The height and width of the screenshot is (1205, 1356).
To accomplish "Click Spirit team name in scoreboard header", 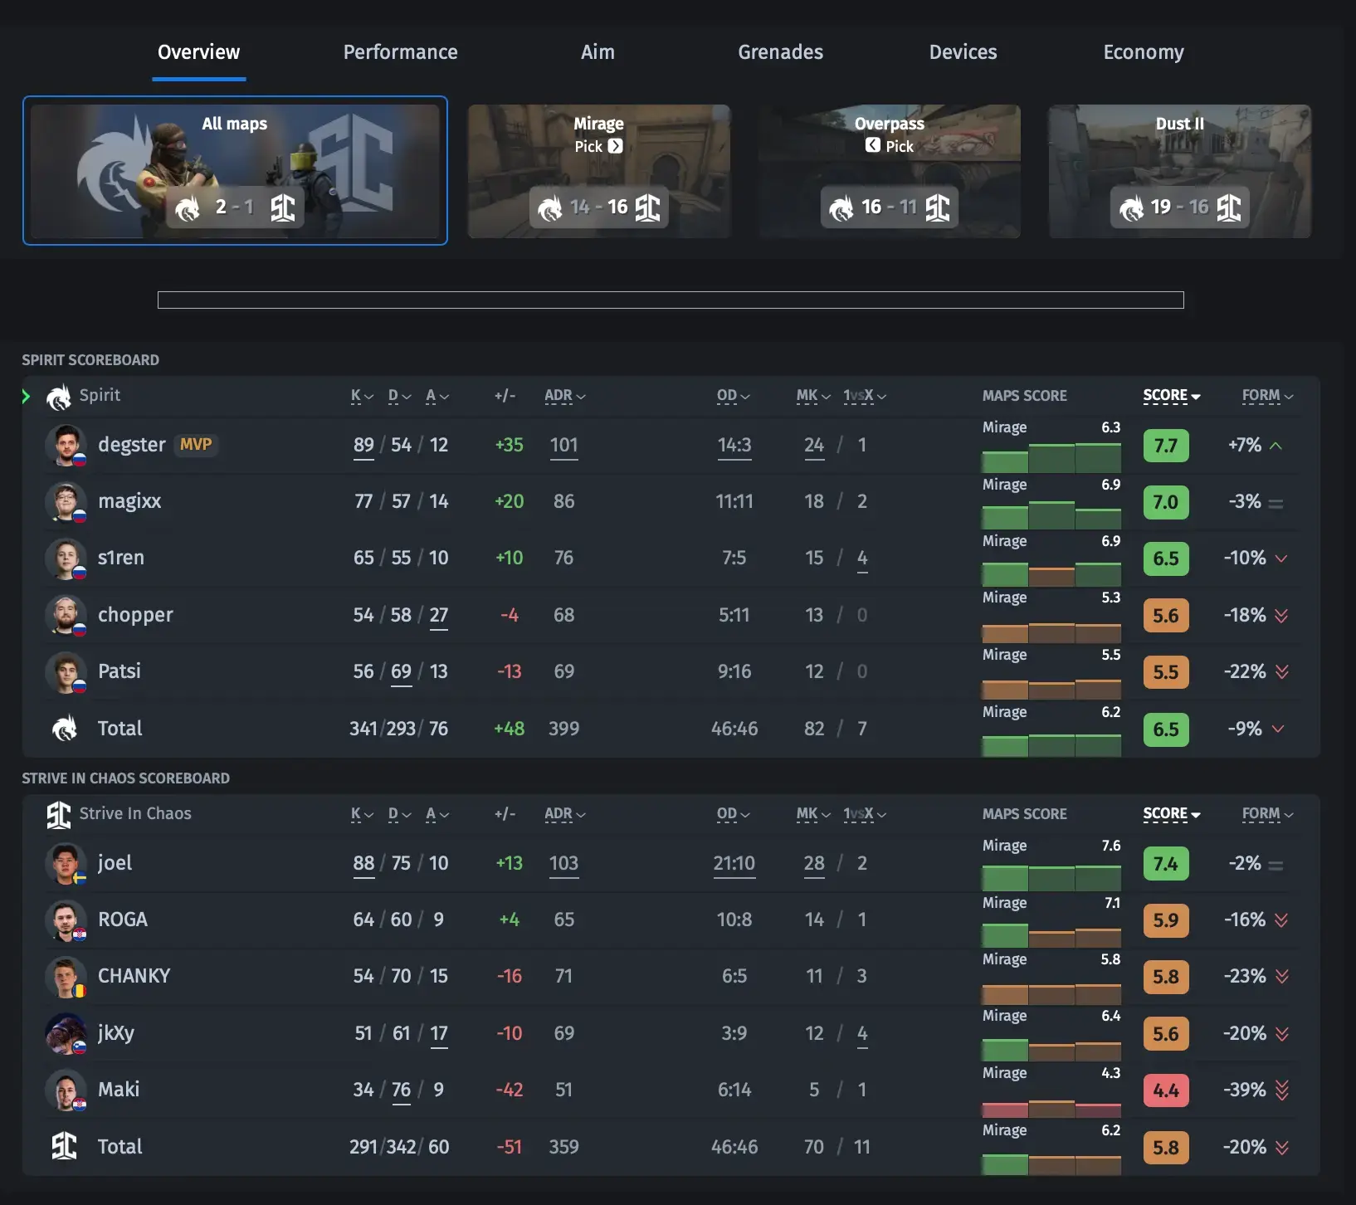I will [x=100, y=396].
